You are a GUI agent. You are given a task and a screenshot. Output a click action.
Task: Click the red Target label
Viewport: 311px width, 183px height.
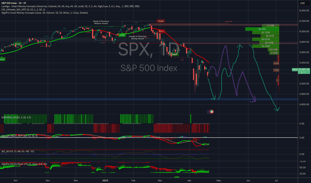click(160, 21)
